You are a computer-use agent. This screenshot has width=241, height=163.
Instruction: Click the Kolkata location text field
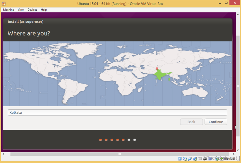(x=117, y=112)
